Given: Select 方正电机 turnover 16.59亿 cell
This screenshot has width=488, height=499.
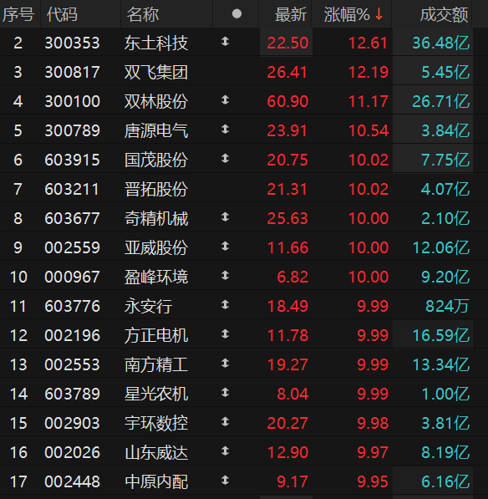Looking at the screenshot, I should [x=441, y=335].
